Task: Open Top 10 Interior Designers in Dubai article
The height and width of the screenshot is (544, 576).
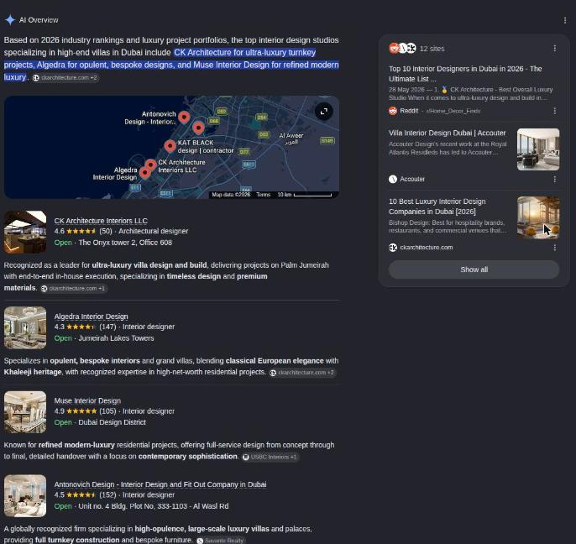Action: click(465, 74)
